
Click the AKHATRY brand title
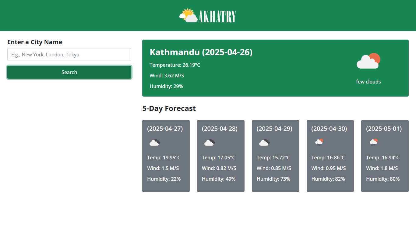click(x=217, y=16)
